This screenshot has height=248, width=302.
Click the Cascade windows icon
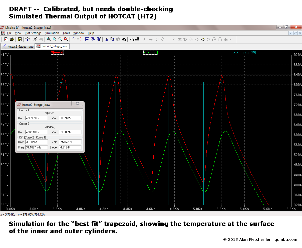(x=93, y=39)
